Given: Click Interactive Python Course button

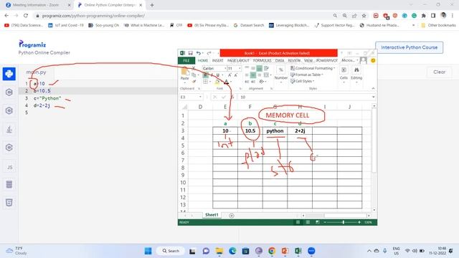Looking at the screenshot, I should coord(410,47).
